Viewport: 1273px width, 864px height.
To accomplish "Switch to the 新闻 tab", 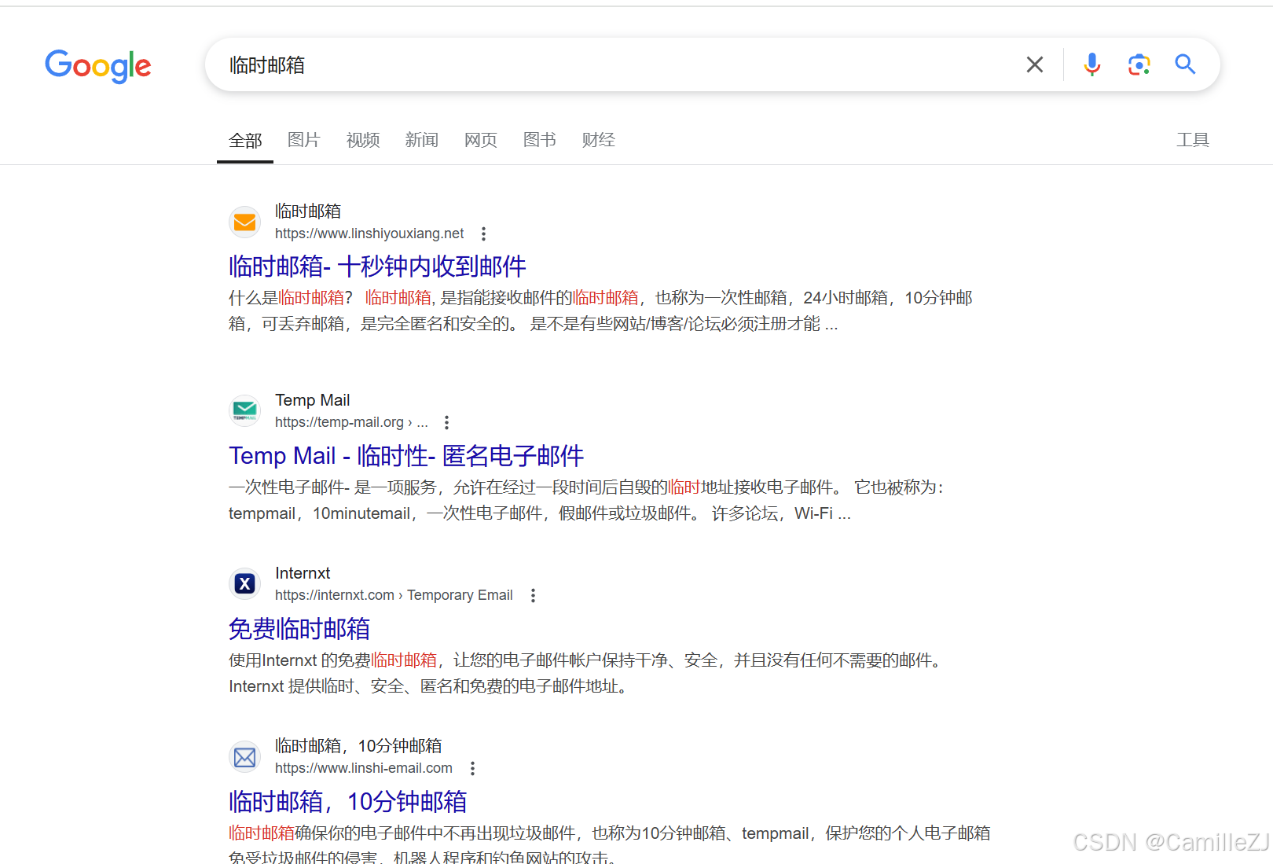I will click(422, 140).
